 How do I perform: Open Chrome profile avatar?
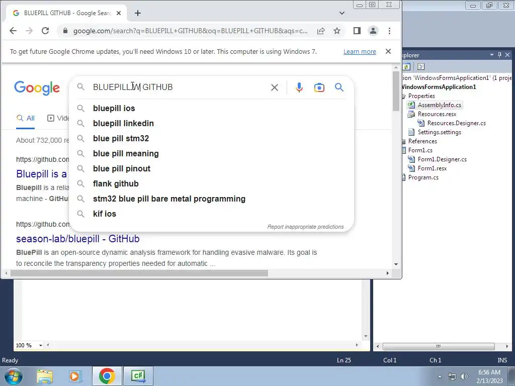click(x=373, y=31)
